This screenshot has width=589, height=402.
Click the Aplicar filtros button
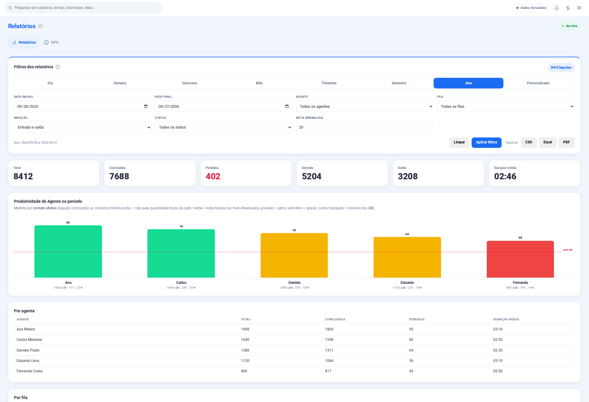point(486,143)
